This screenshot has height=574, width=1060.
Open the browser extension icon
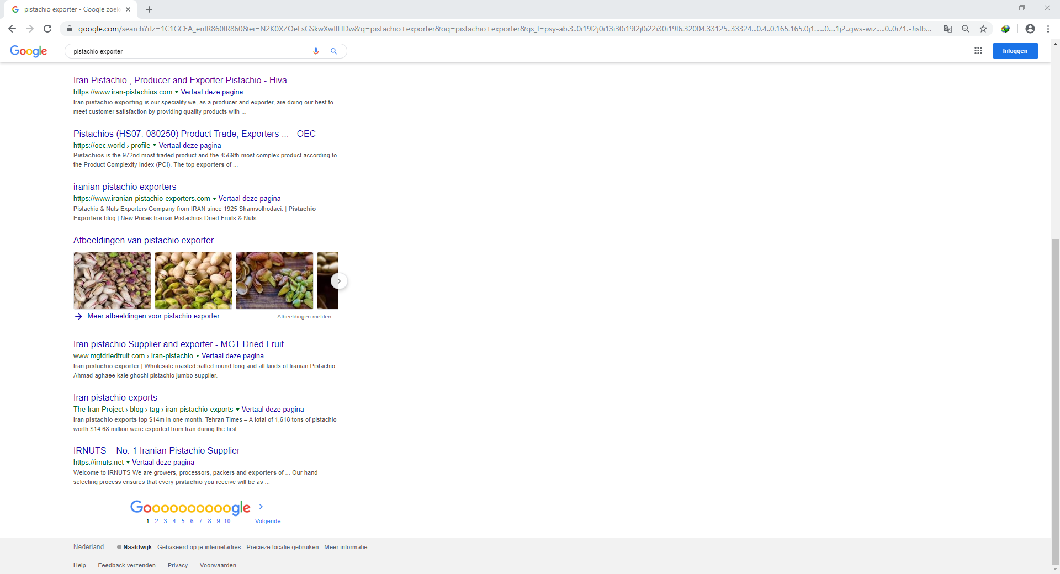[x=1005, y=29]
